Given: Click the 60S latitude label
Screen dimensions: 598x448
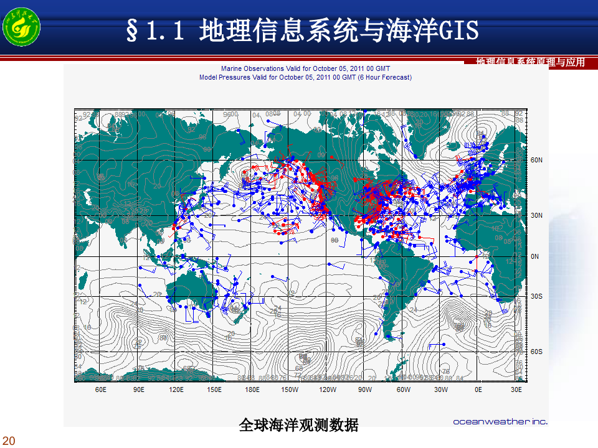Looking at the screenshot, I should coord(536,352).
